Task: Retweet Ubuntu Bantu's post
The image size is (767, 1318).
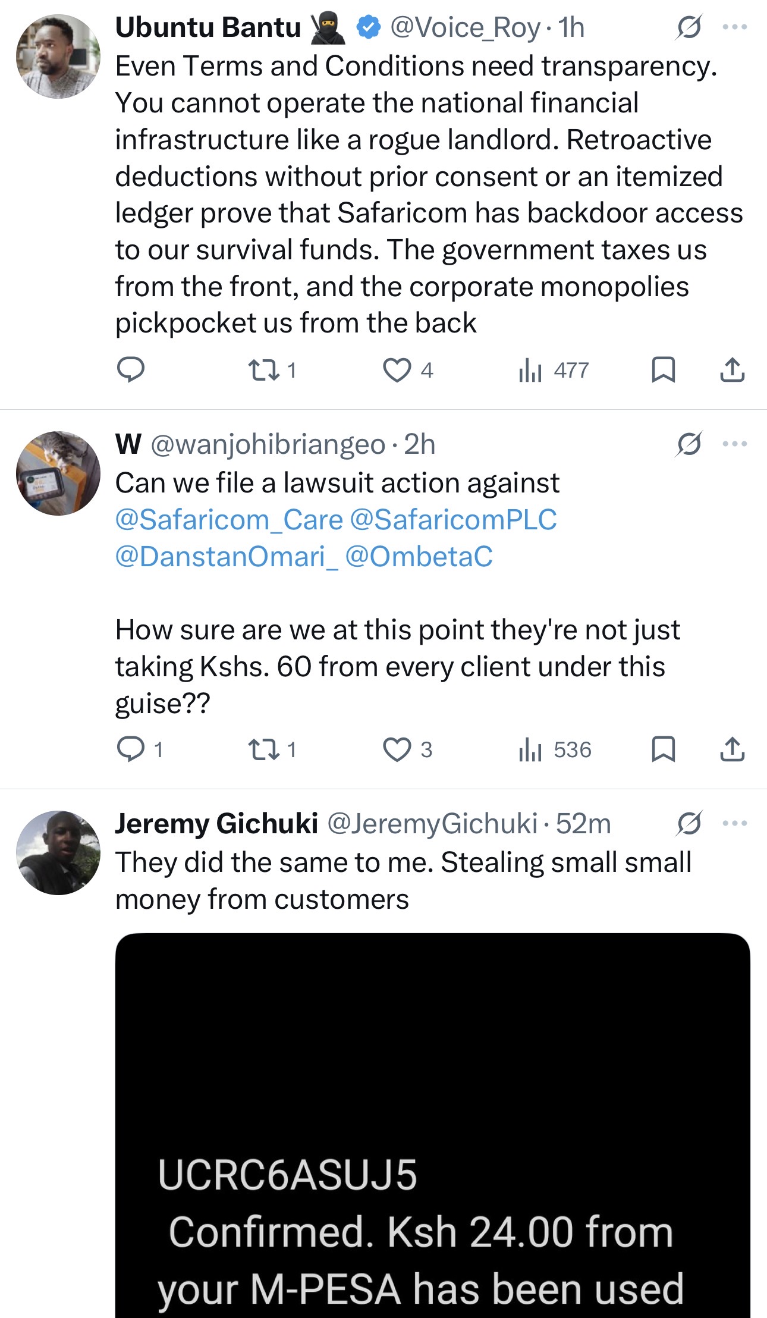Action: click(x=264, y=369)
